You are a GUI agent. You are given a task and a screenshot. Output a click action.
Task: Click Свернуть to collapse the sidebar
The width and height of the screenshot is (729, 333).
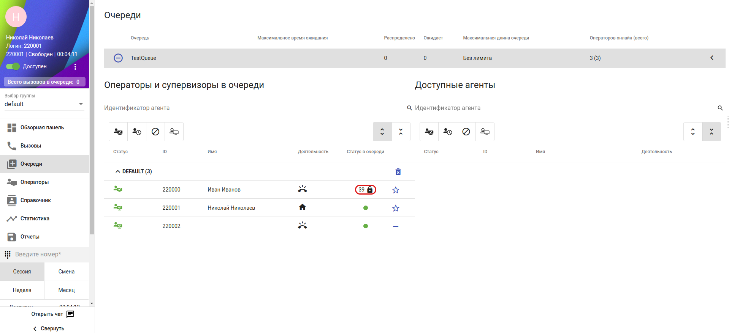48,328
